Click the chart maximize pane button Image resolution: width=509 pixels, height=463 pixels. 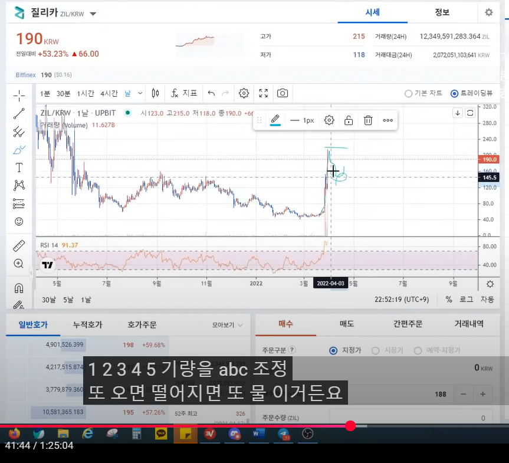click(x=470, y=113)
